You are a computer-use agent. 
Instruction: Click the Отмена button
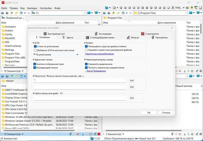(166, 113)
